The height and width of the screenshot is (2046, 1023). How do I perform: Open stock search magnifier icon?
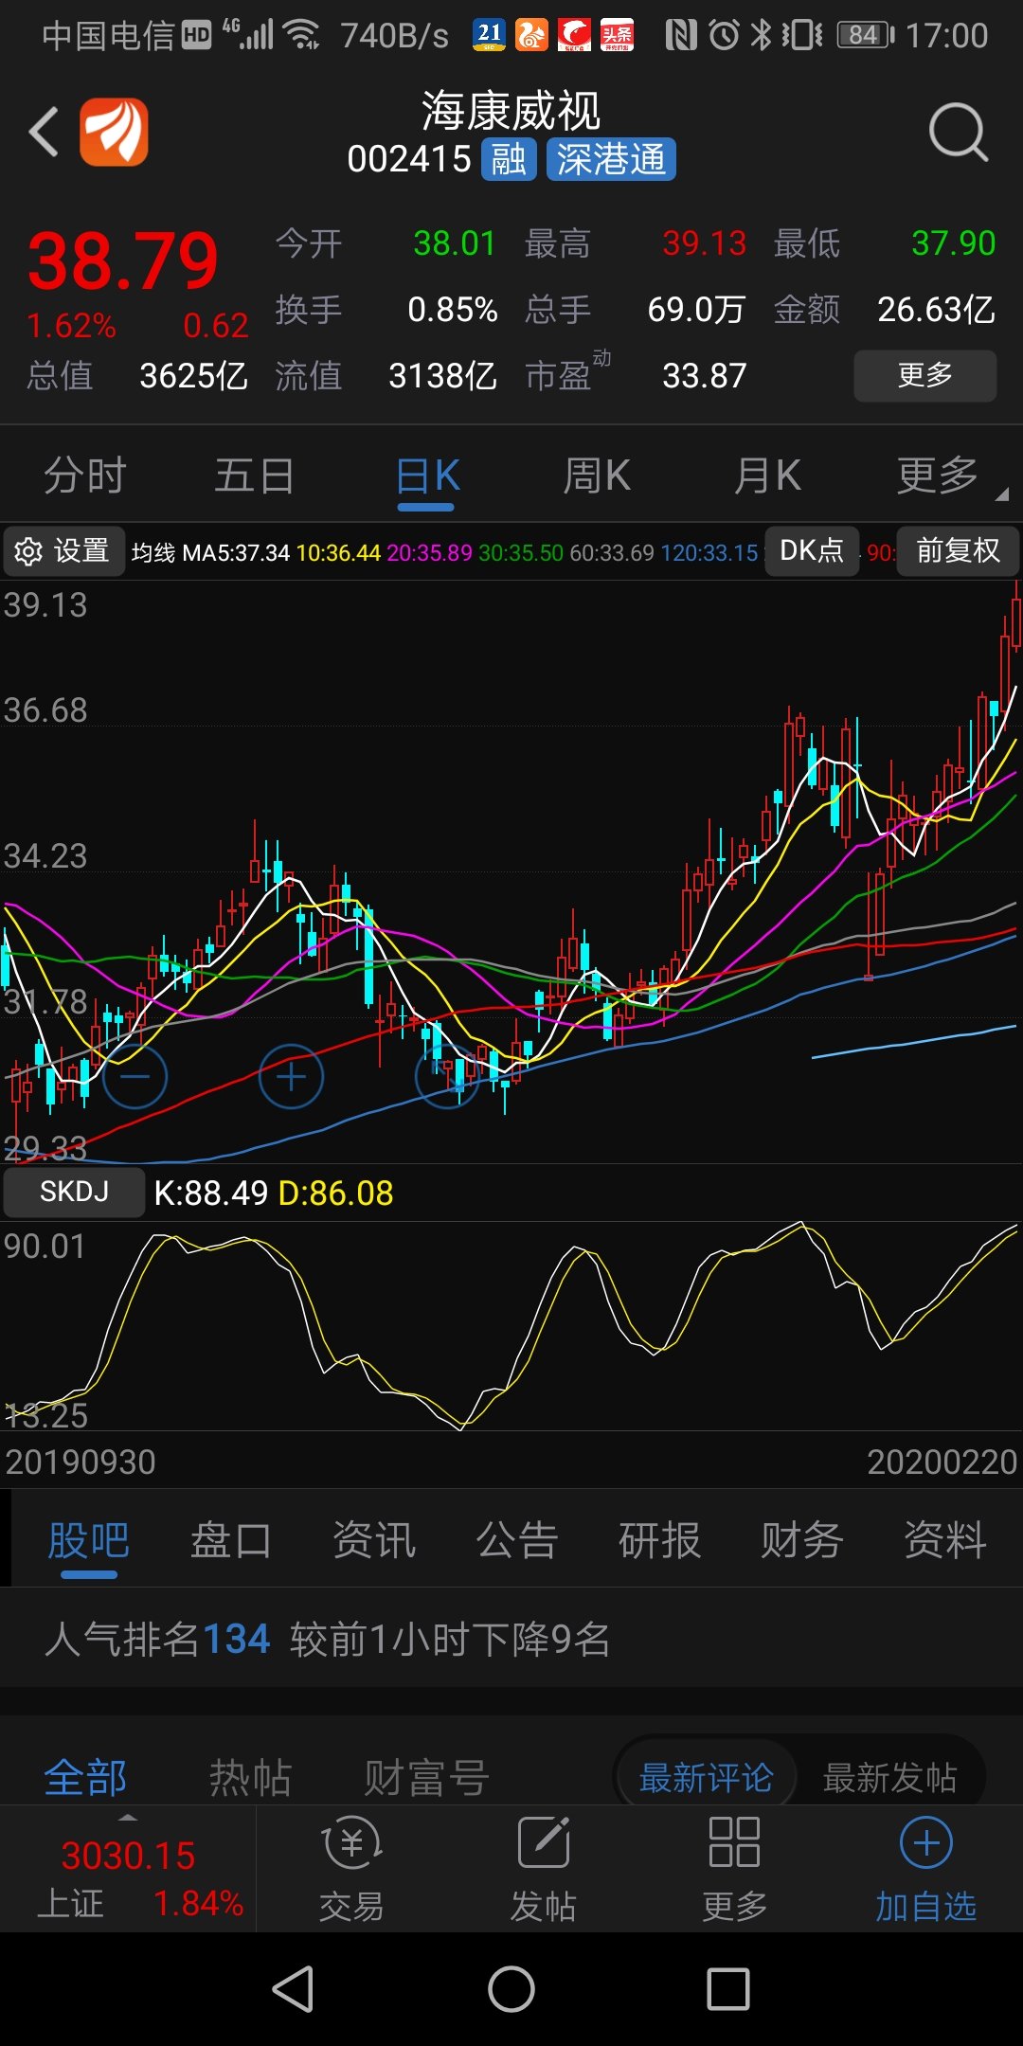pos(959,133)
